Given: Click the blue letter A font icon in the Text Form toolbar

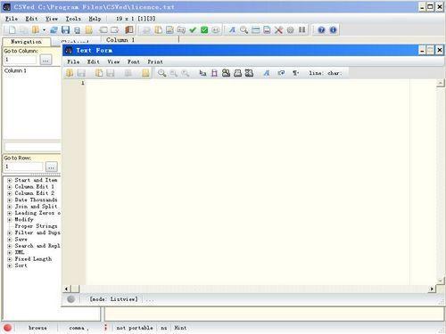Looking at the screenshot, I should click(267, 73).
